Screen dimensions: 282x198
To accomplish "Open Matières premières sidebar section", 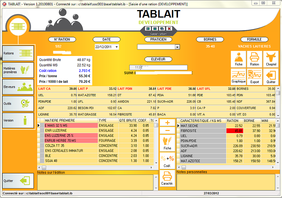I will click(x=18, y=70).
